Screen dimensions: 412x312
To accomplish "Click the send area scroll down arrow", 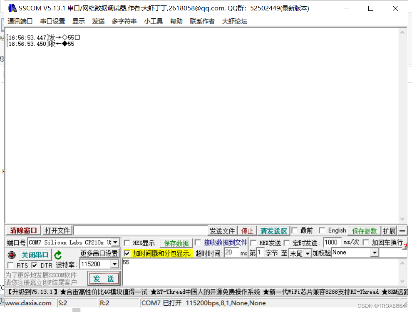I will click(402, 281).
